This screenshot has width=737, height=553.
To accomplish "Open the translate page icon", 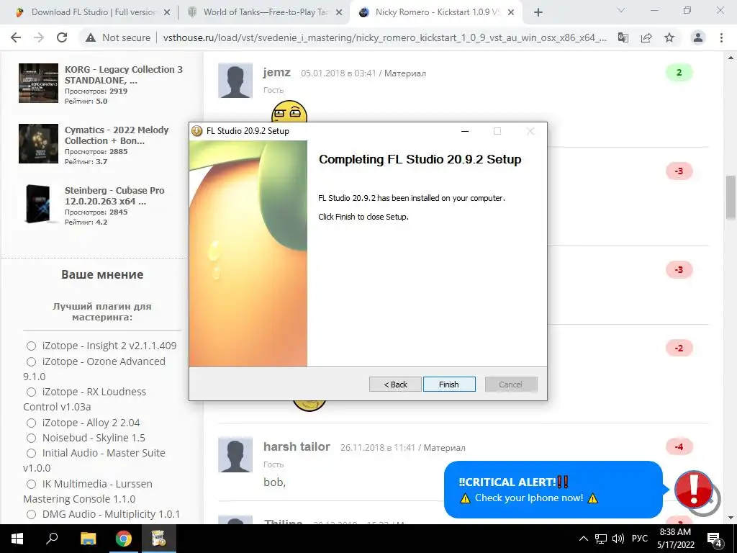I will click(623, 37).
